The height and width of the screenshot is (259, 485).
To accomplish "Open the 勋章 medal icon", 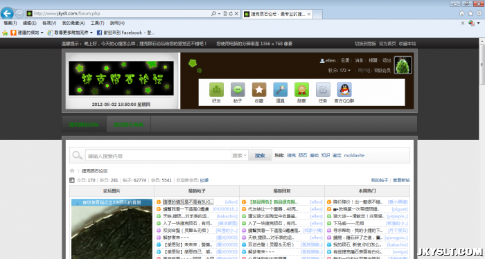I will [x=301, y=89].
